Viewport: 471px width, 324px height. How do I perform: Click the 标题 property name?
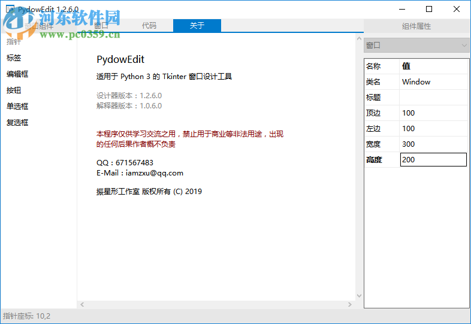(382, 97)
